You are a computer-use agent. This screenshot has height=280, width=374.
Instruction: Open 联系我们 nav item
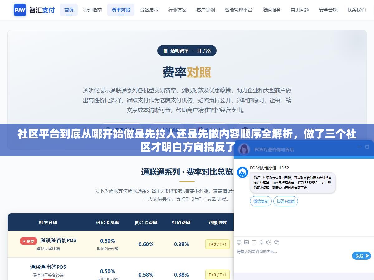point(357,10)
